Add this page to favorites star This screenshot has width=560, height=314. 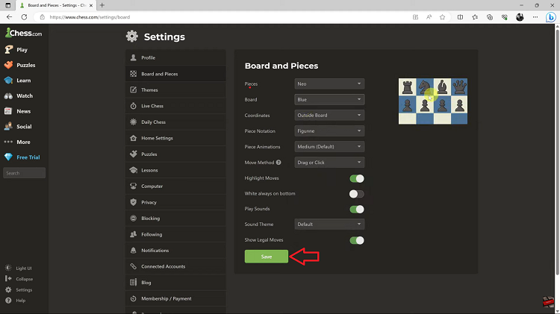point(442,16)
